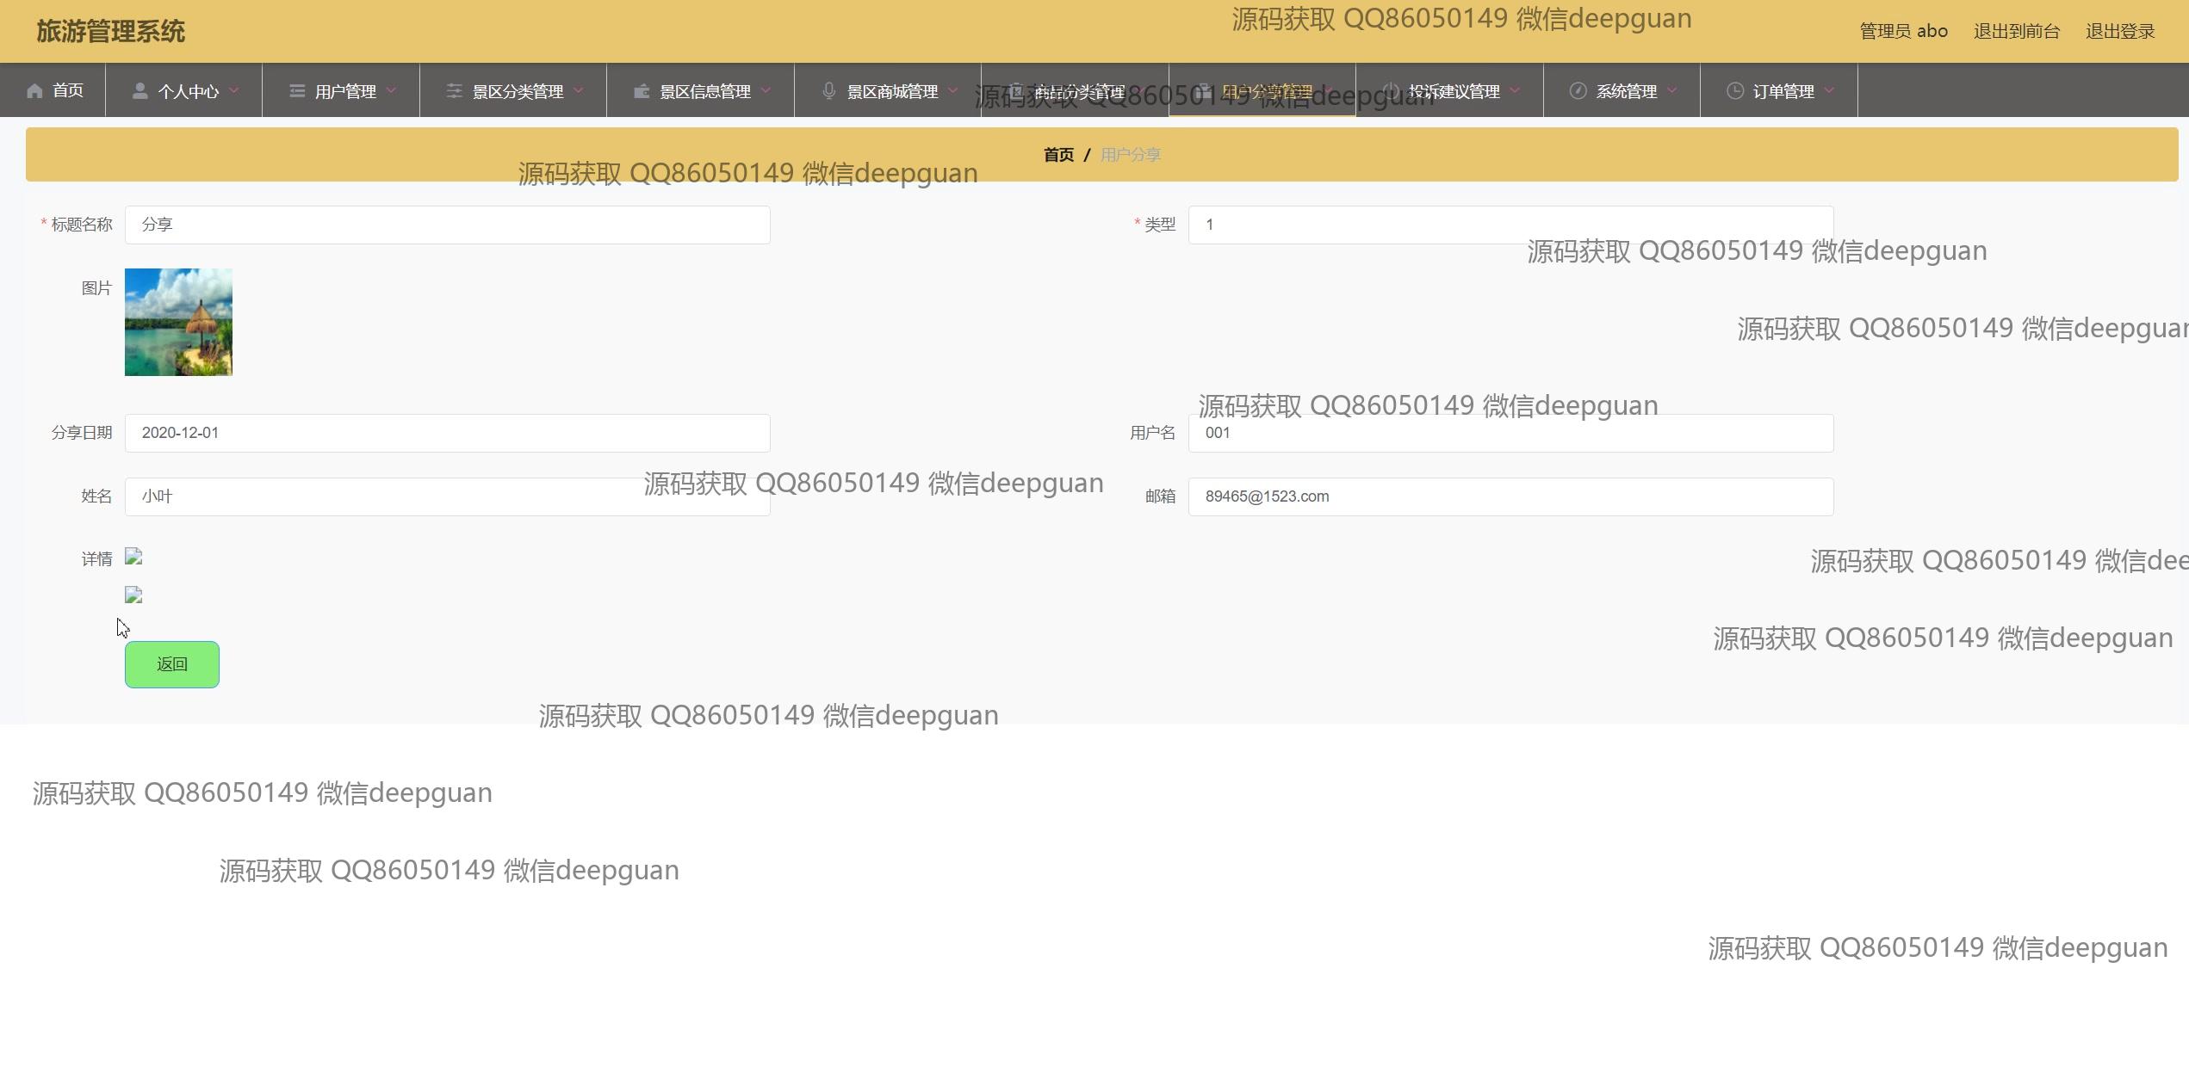Click the 标题名称 input field

[x=447, y=225]
